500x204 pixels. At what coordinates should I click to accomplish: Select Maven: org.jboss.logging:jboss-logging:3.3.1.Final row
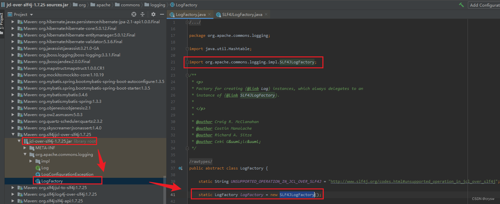pos(85,55)
